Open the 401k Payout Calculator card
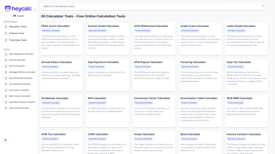The width and height of the screenshot is (275, 154). [x=154, y=75]
